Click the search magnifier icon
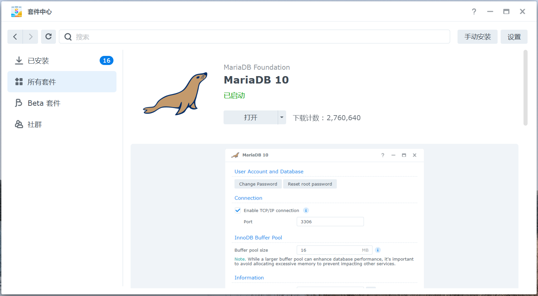The width and height of the screenshot is (538, 296). point(68,37)
